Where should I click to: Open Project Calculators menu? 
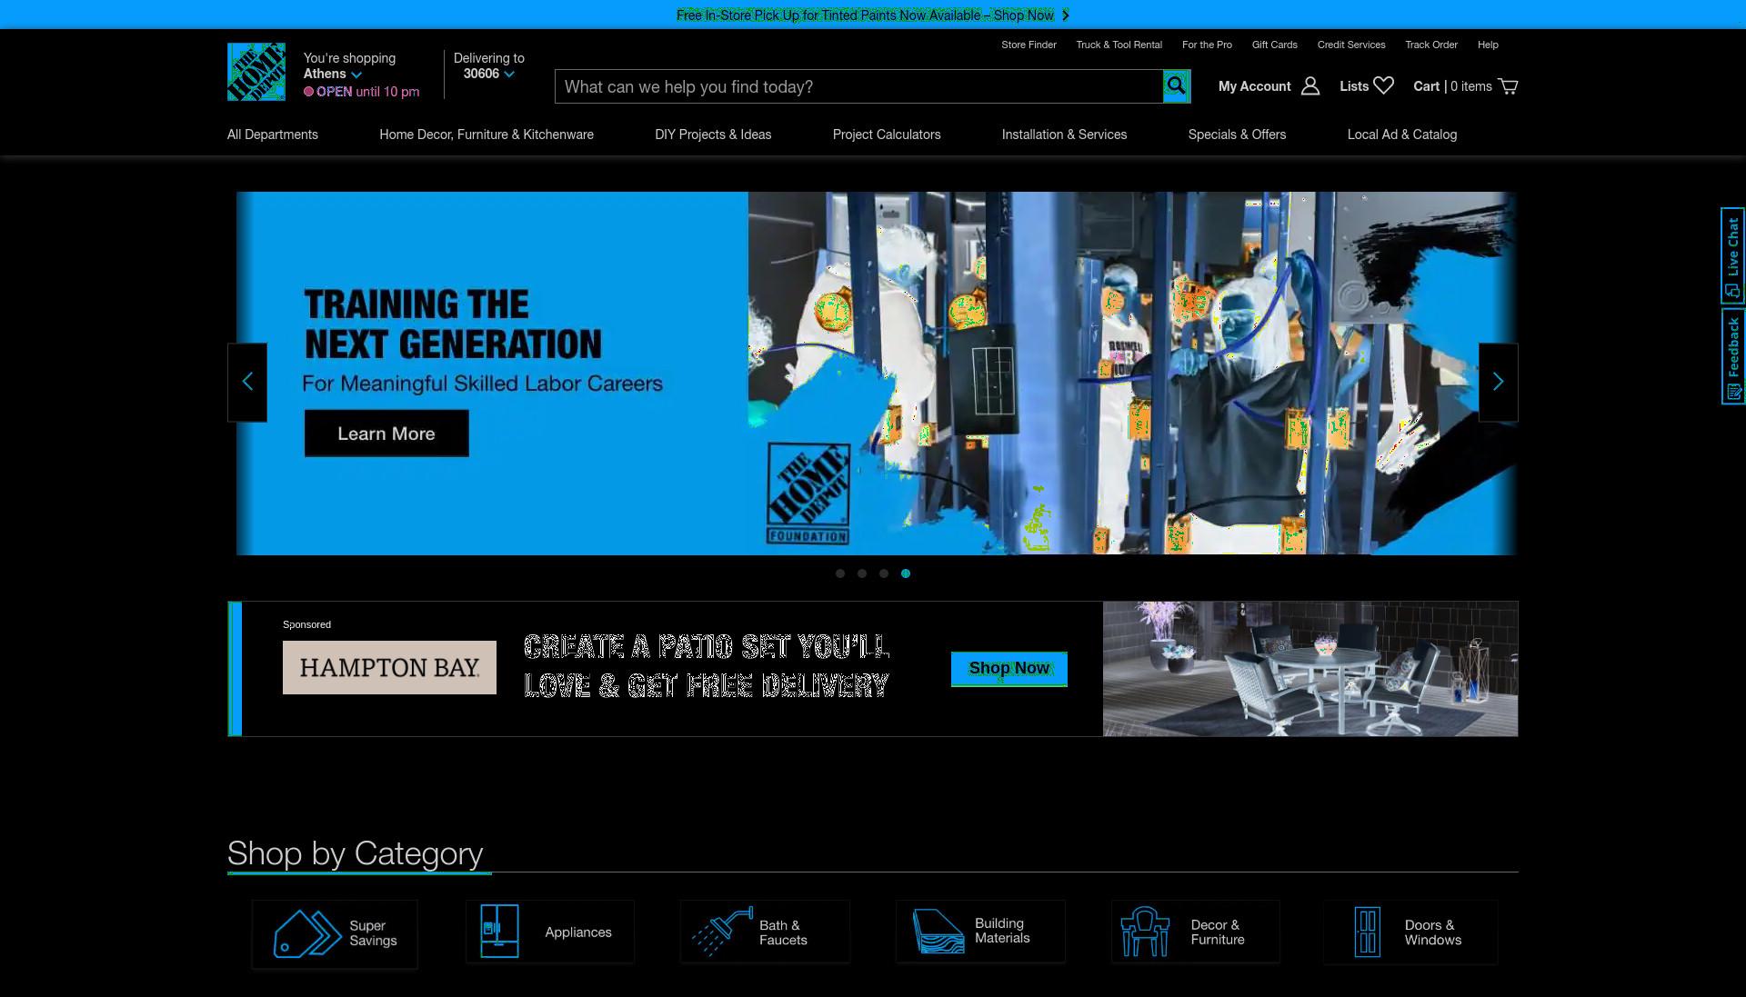pos(887,135)
